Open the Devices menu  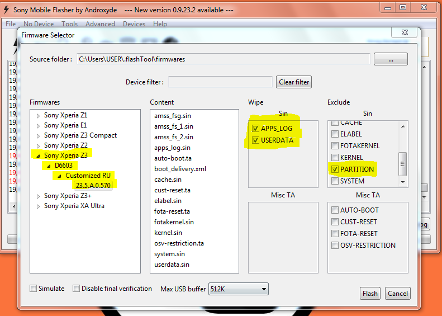pyautogui.click(x=134, y=24)
